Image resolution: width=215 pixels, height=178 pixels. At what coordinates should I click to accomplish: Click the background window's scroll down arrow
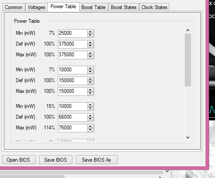point(167,171)
